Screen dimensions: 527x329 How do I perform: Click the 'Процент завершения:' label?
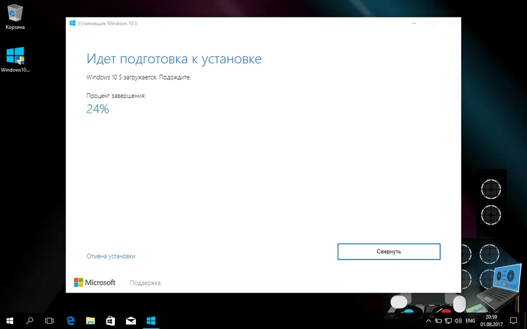point(116,96)
